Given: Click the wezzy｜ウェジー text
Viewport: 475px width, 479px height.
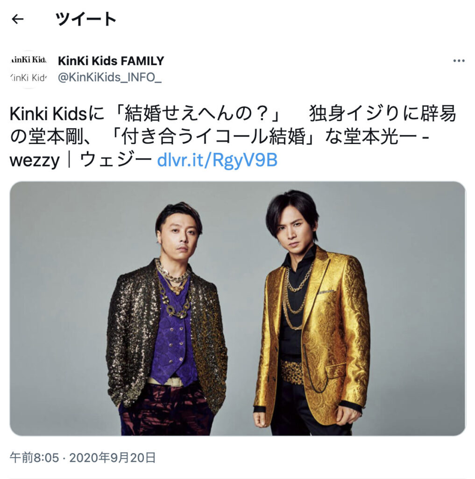Looking at the screenshot, I should [80, 160].
